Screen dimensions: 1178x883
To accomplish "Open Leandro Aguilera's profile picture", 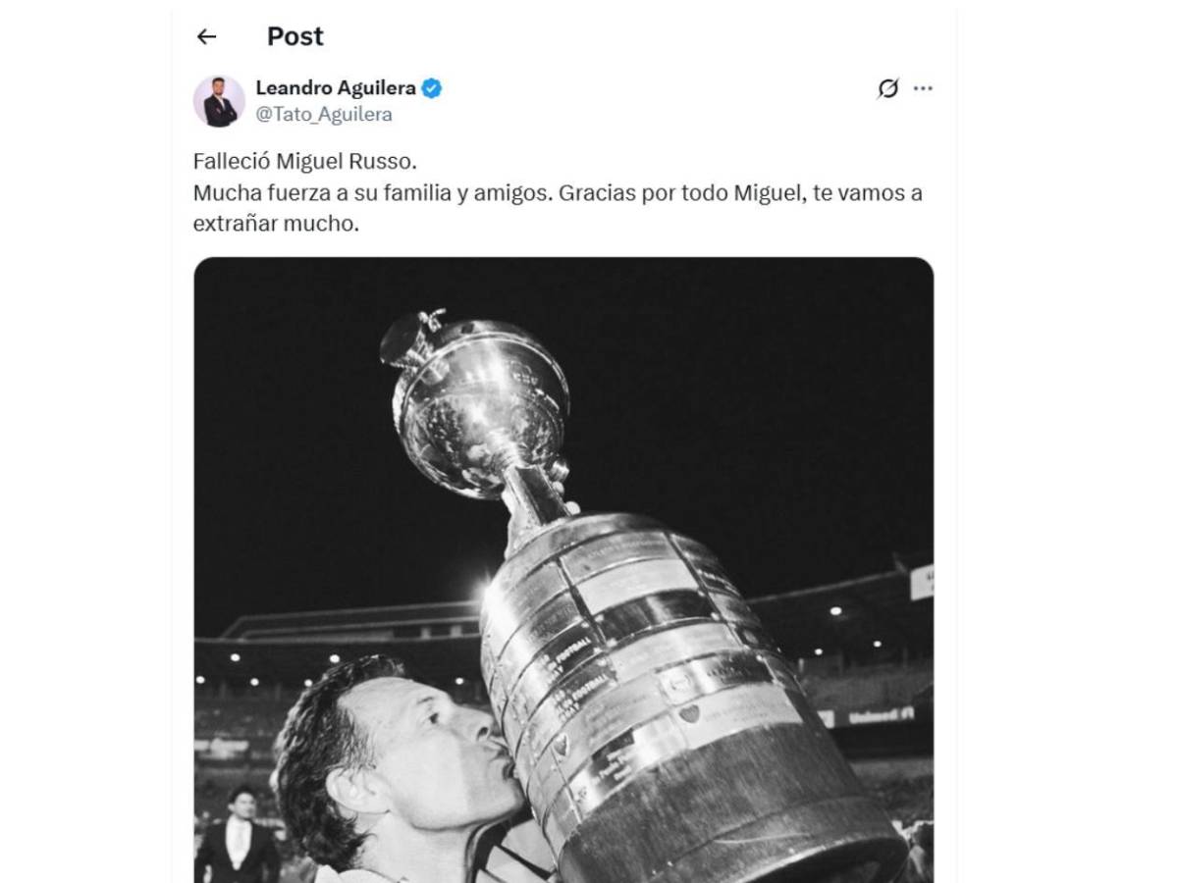I will (218, 98).
